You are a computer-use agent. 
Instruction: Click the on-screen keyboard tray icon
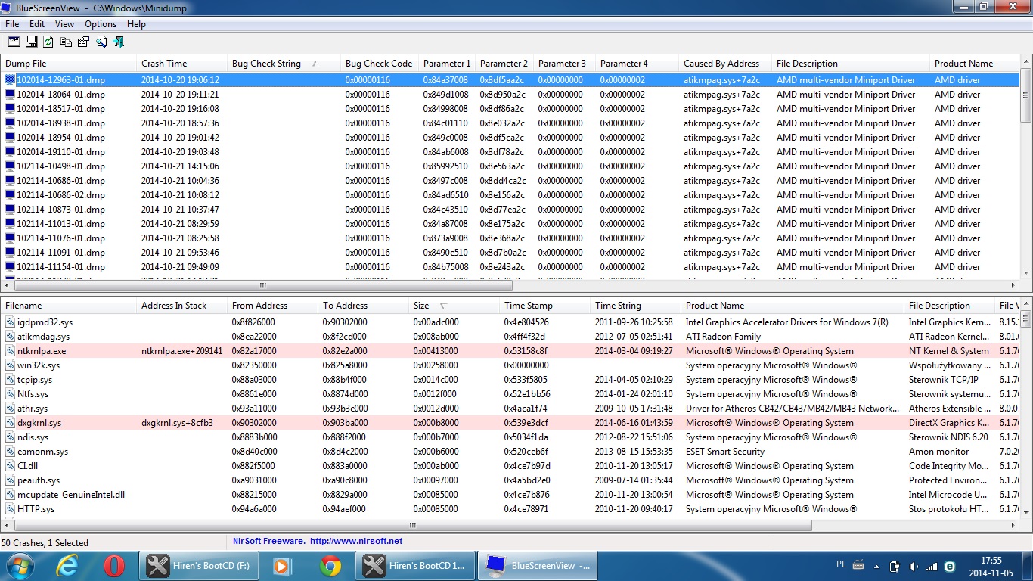(x=858, y=565)
